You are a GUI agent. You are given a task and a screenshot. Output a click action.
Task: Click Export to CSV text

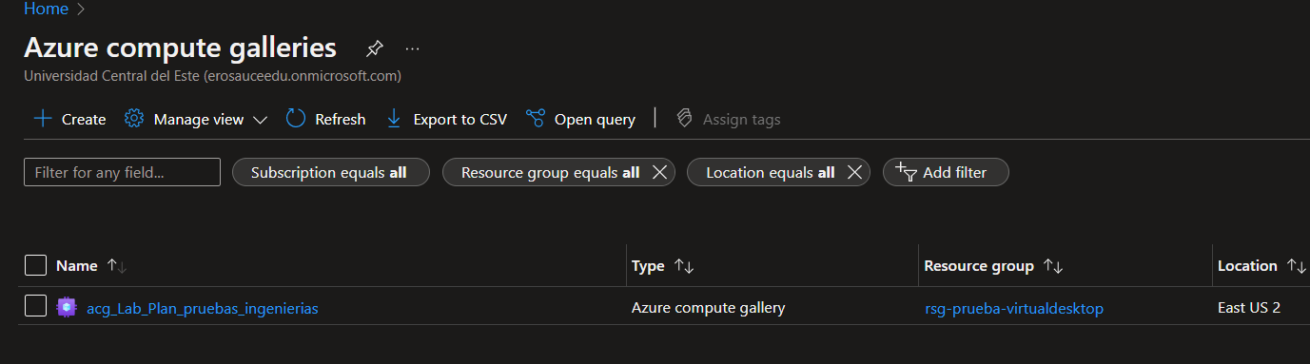click(460, 119)
